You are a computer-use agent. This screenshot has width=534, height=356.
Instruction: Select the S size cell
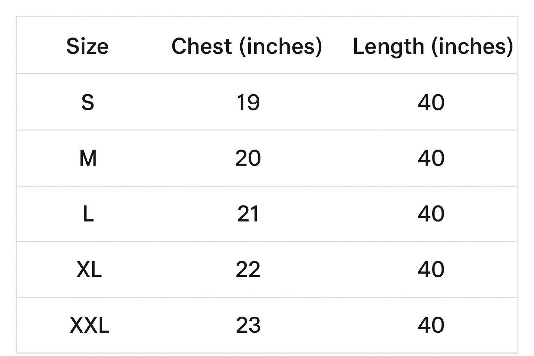(88, 103)
